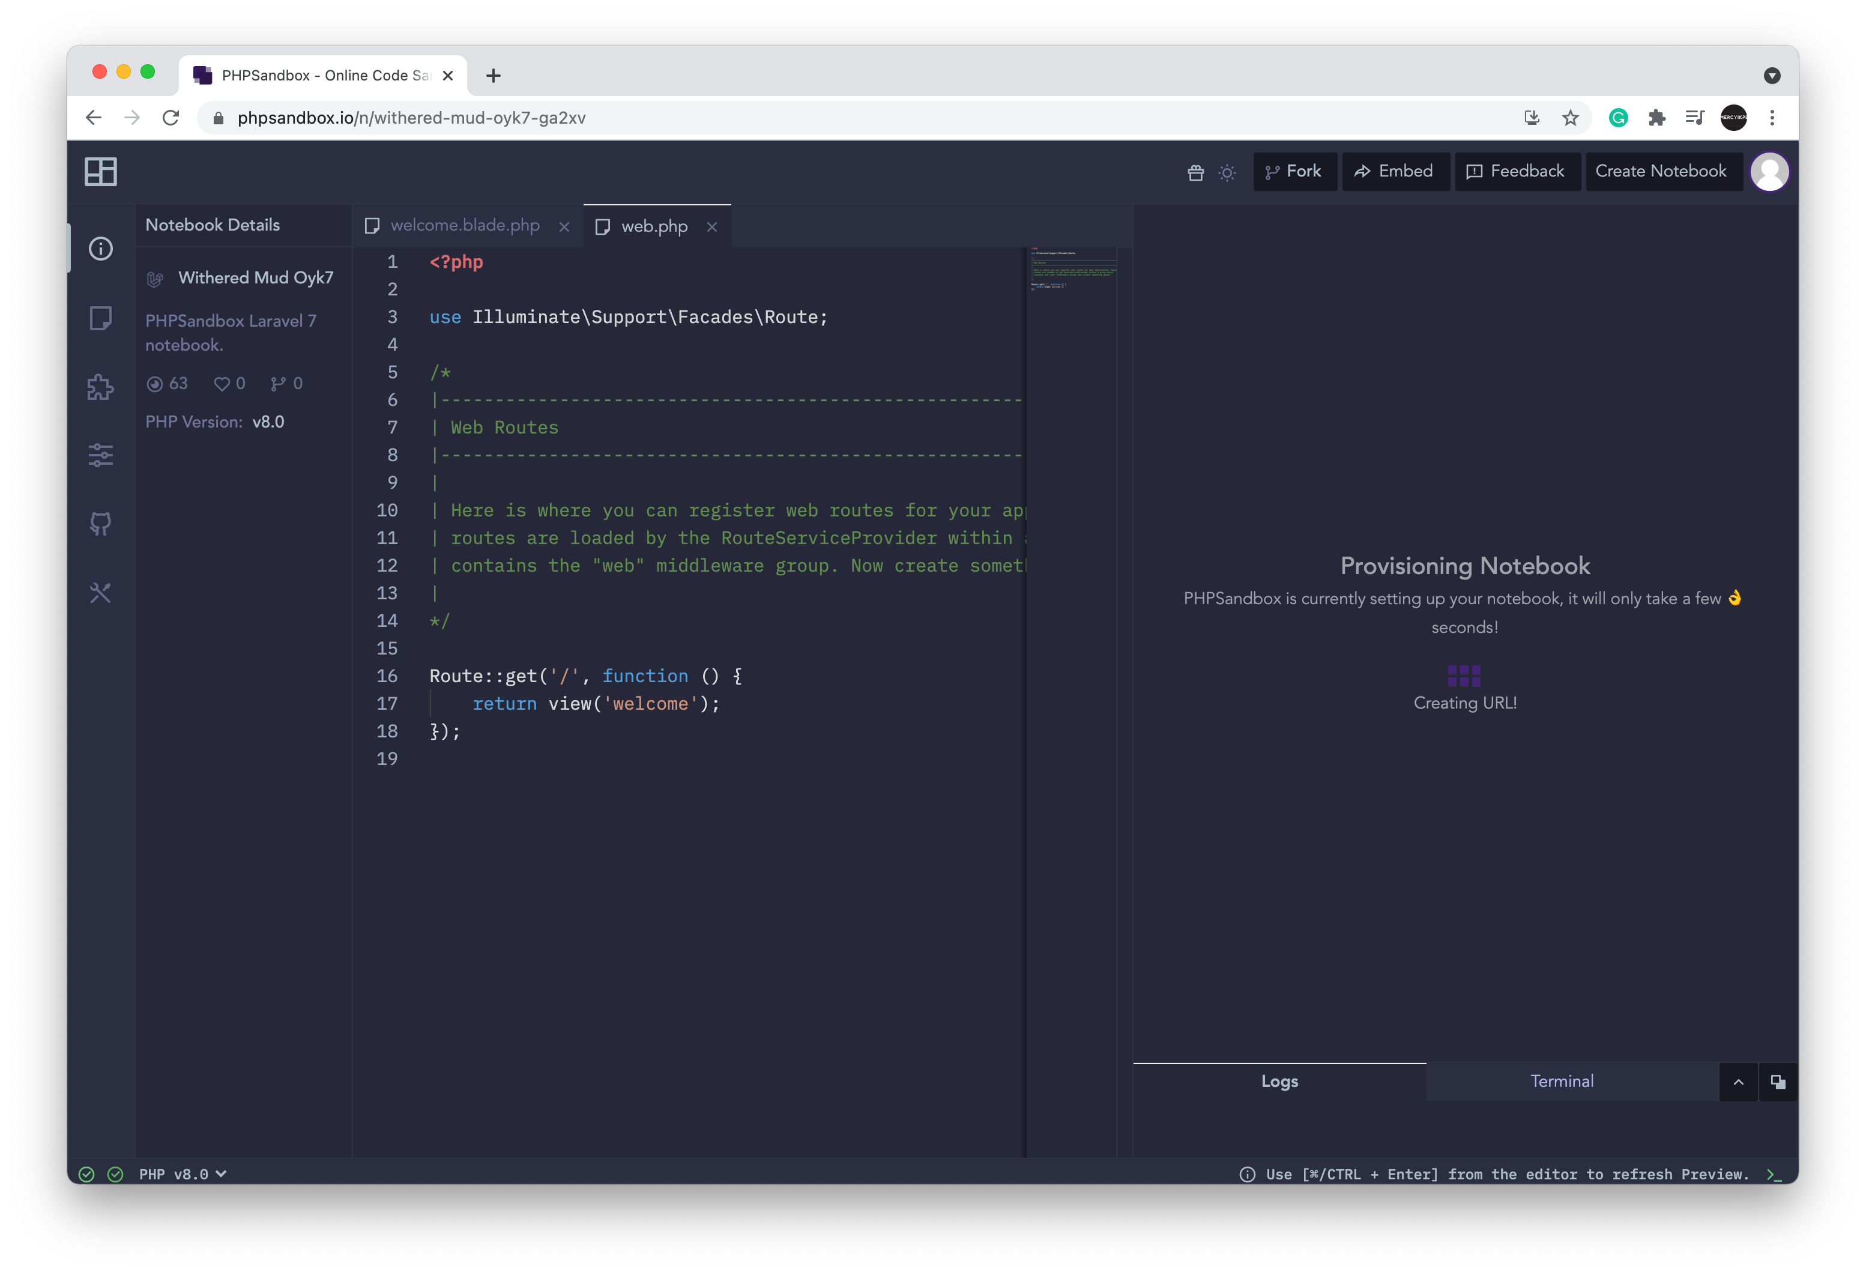The width and height of the screenshot is (1866, 1273).
Task: Fork the current notebook
Action: [1294, 171]
